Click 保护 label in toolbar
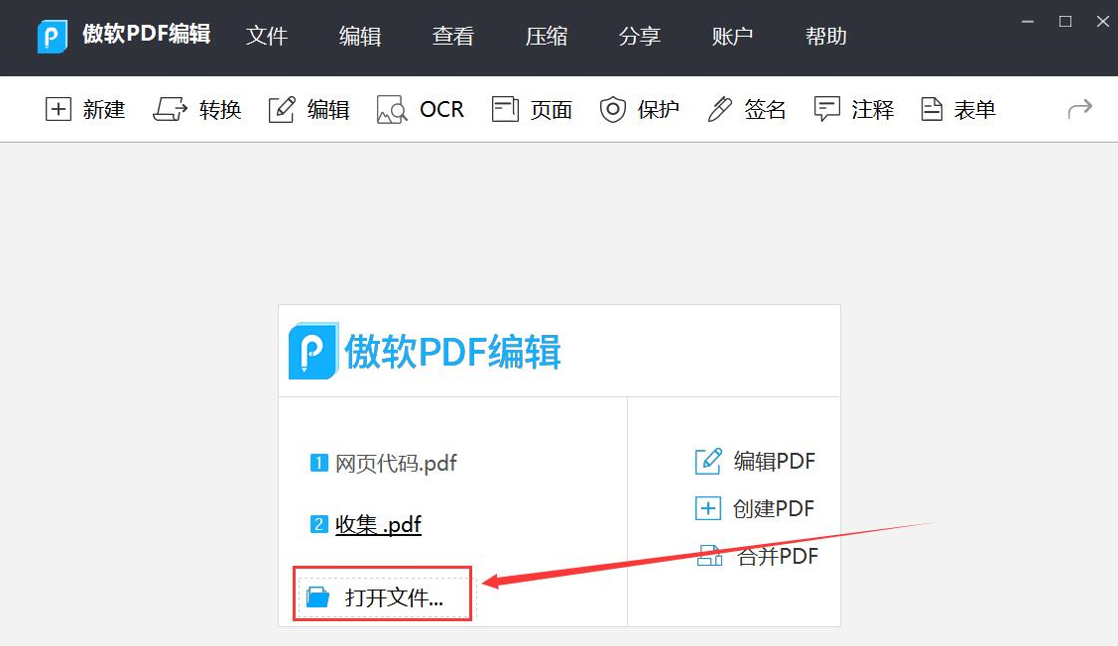This screenshot has width=1118, height=646. pyautogui.click(x=658, y=110)
